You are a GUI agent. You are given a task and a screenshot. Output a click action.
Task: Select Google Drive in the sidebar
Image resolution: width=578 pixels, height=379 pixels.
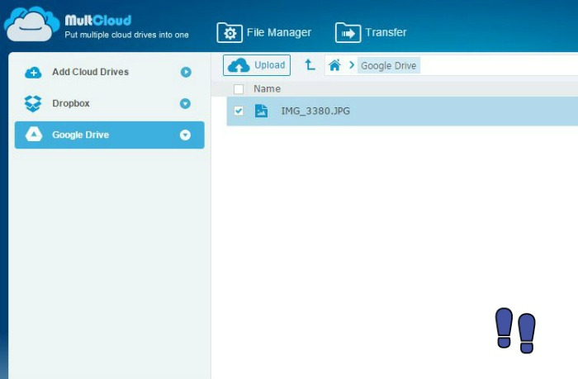pyautogui.click(x=109, y=135)
